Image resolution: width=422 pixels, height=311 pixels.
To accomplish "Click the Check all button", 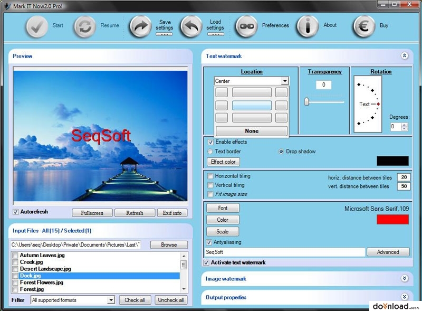I will pyautogui.click(x=135, y=300).
